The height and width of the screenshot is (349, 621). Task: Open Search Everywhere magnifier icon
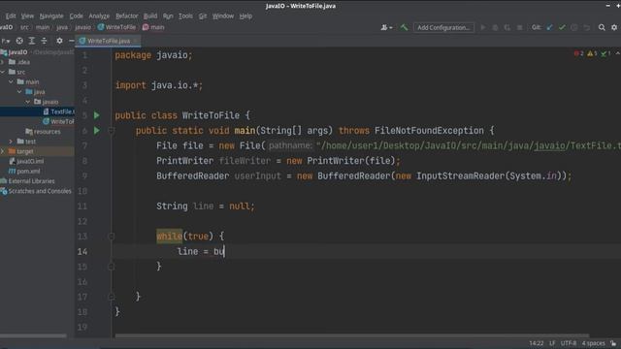(x=602, y=27)
